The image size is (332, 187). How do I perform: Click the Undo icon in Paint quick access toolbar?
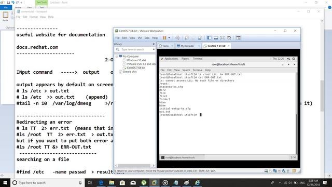pyautogui.click(x=13, y=3)
